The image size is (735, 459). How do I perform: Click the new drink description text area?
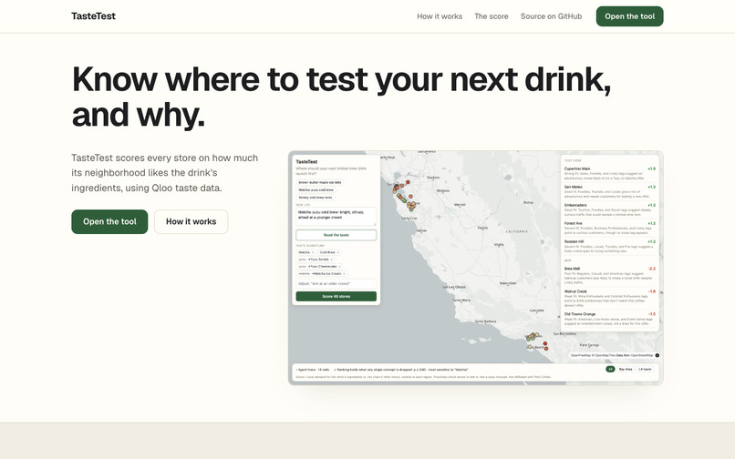[336, 217]
